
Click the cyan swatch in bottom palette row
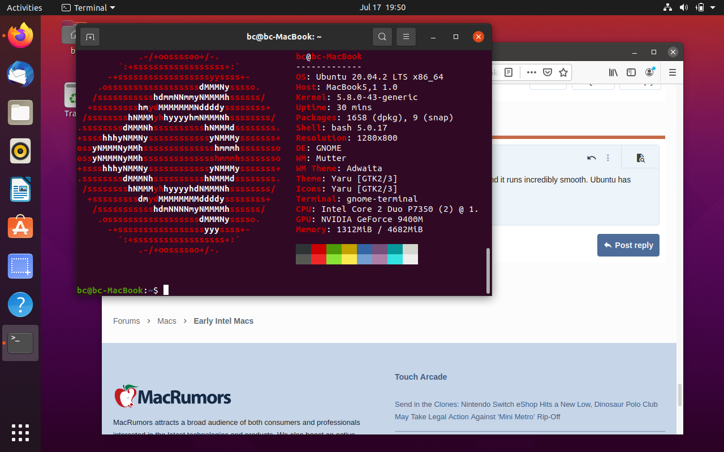(x=395, y=259)
